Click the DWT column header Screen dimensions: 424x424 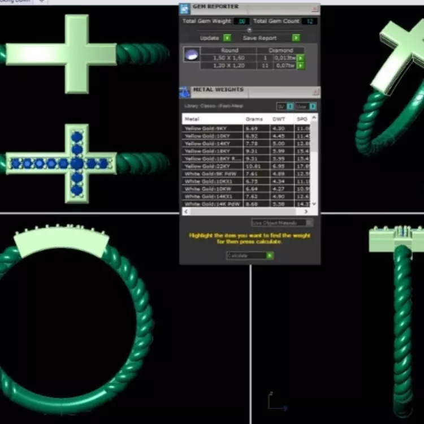click(282, 119)
